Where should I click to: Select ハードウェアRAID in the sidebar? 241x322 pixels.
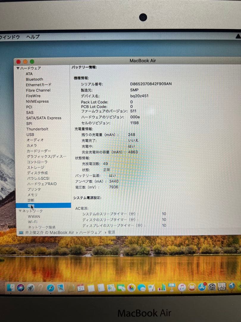pyautogui.click(x=42, y=184)
